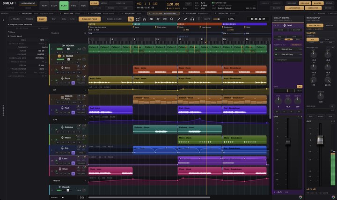
Task: Click the horizontal timeline scrollbar
Action: (149, 197)
